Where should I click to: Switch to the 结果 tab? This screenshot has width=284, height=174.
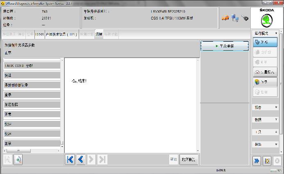21,34
